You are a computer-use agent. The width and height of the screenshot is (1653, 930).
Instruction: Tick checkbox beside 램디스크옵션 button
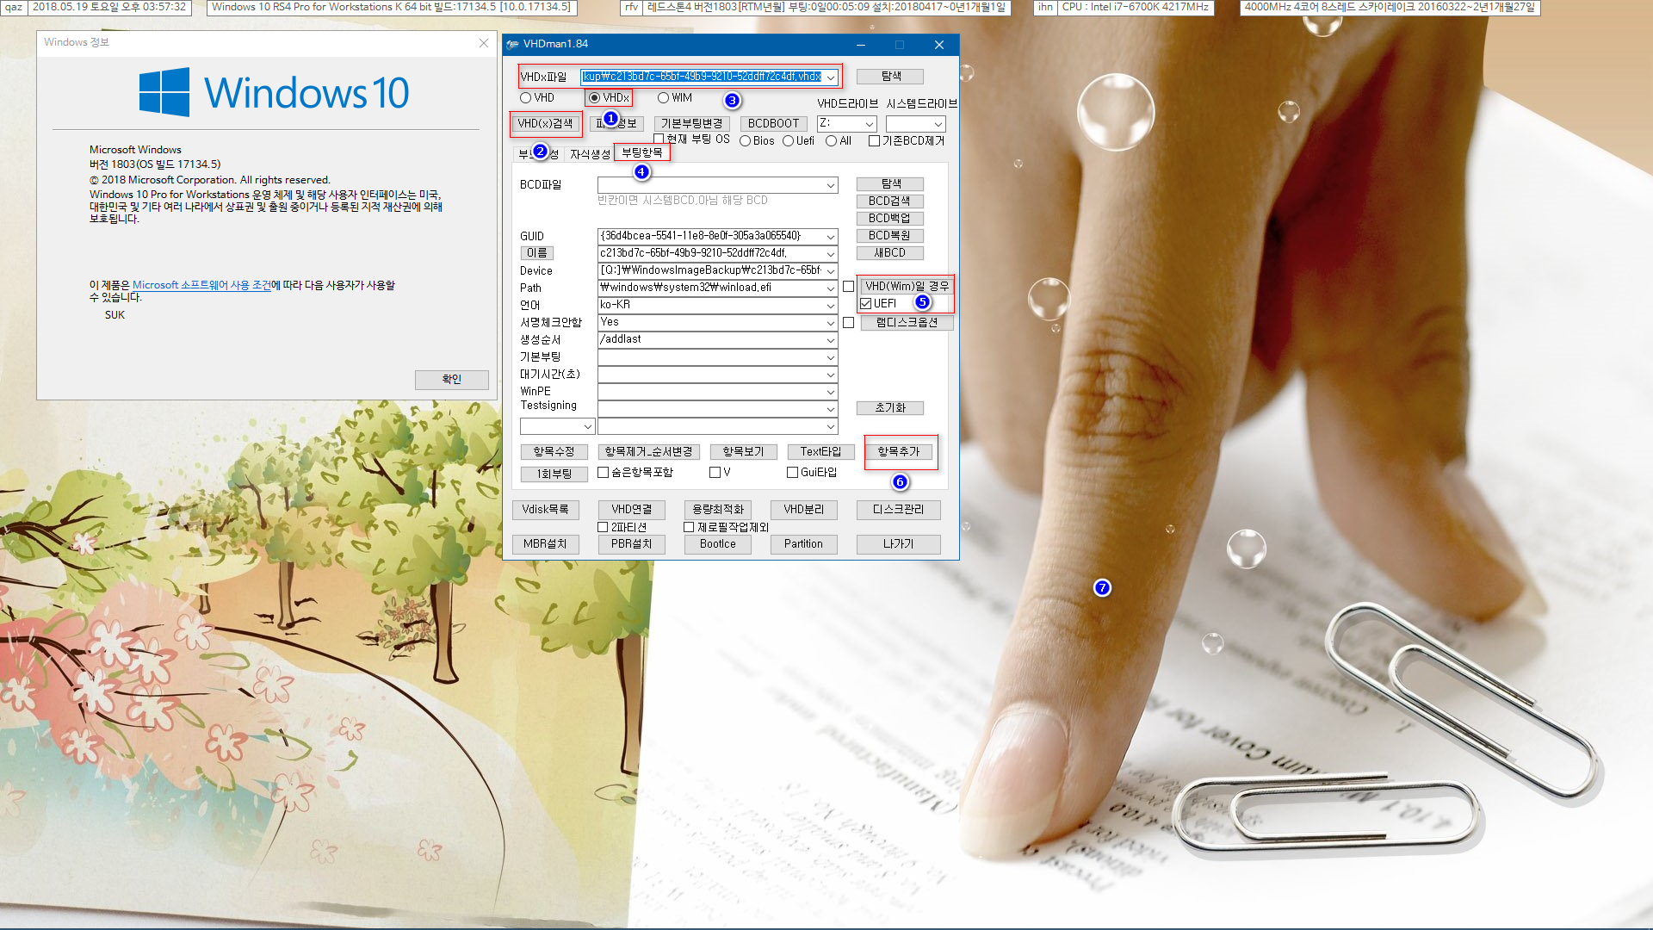tap(848, 323)
